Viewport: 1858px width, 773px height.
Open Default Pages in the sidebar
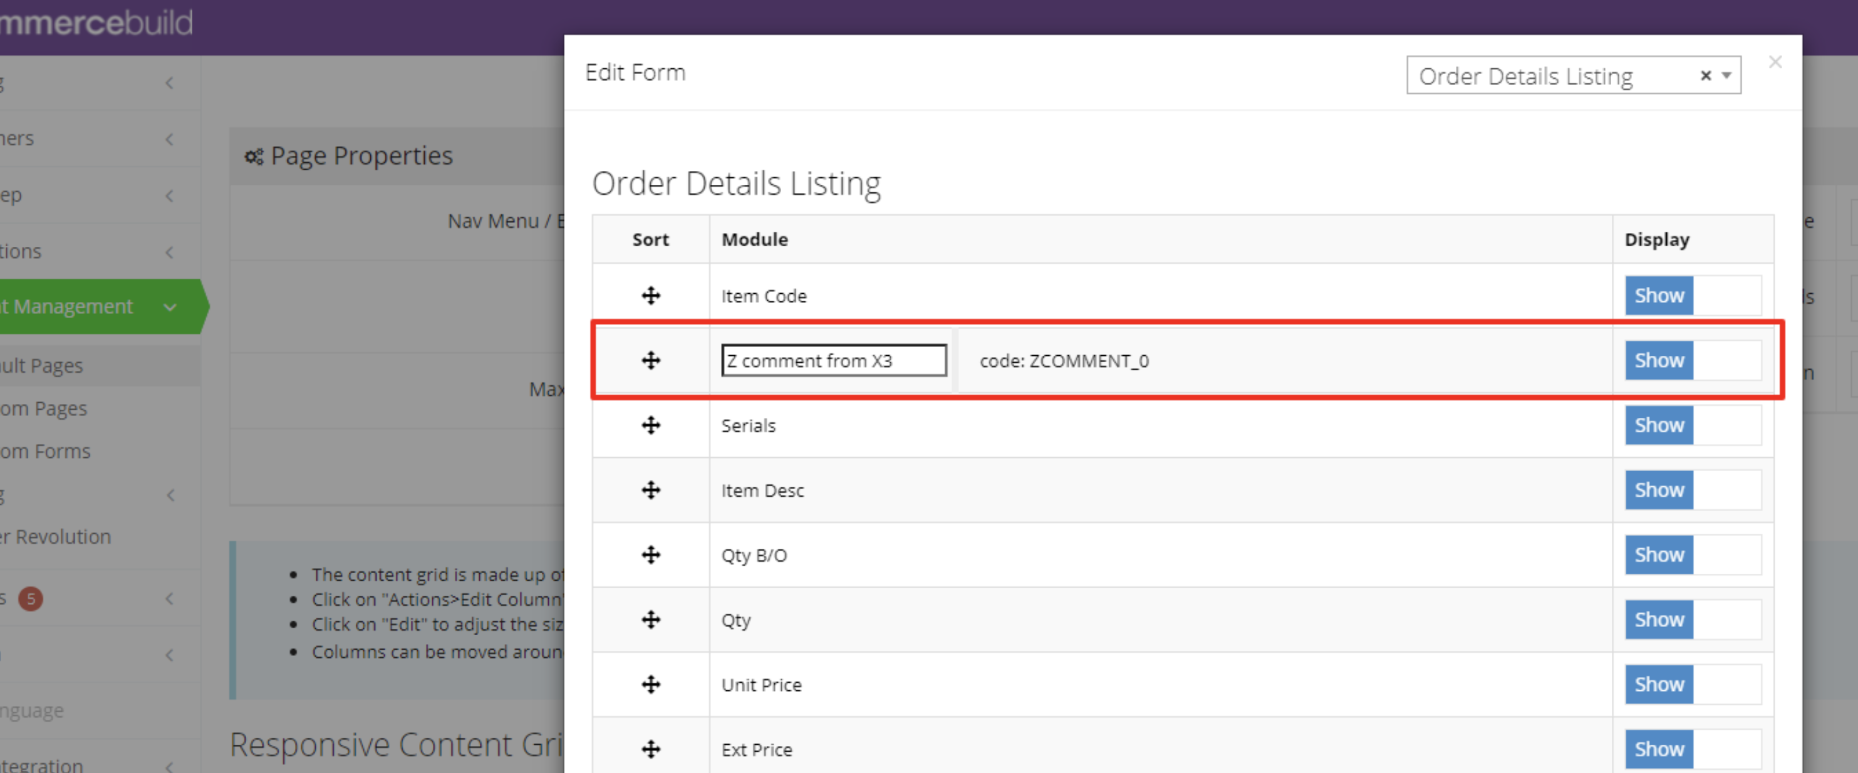point(42,366)
